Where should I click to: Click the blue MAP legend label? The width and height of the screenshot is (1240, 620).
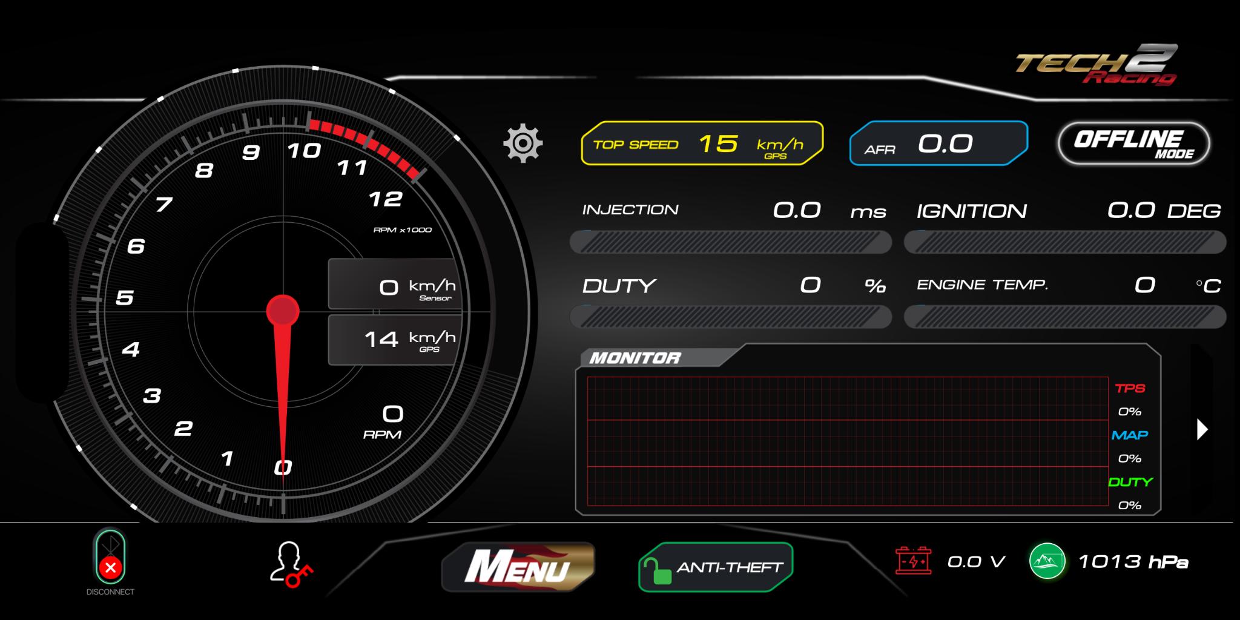[1130, 435]
